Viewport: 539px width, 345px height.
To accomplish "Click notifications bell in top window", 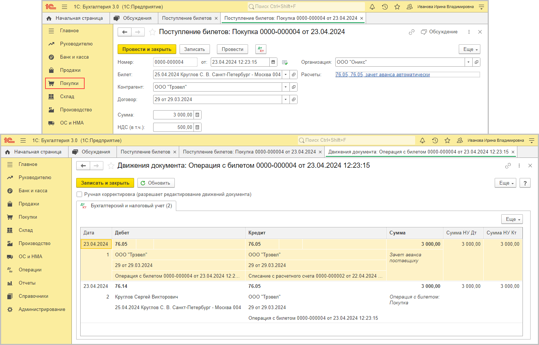I will pyautogui.click(x=372, y=7).
